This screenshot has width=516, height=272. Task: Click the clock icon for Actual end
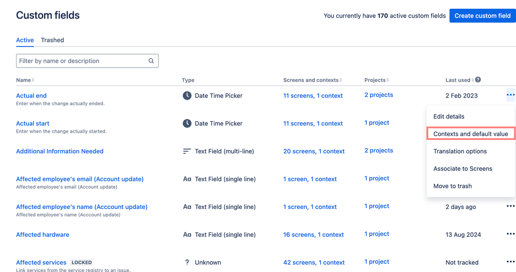(187, 95)
